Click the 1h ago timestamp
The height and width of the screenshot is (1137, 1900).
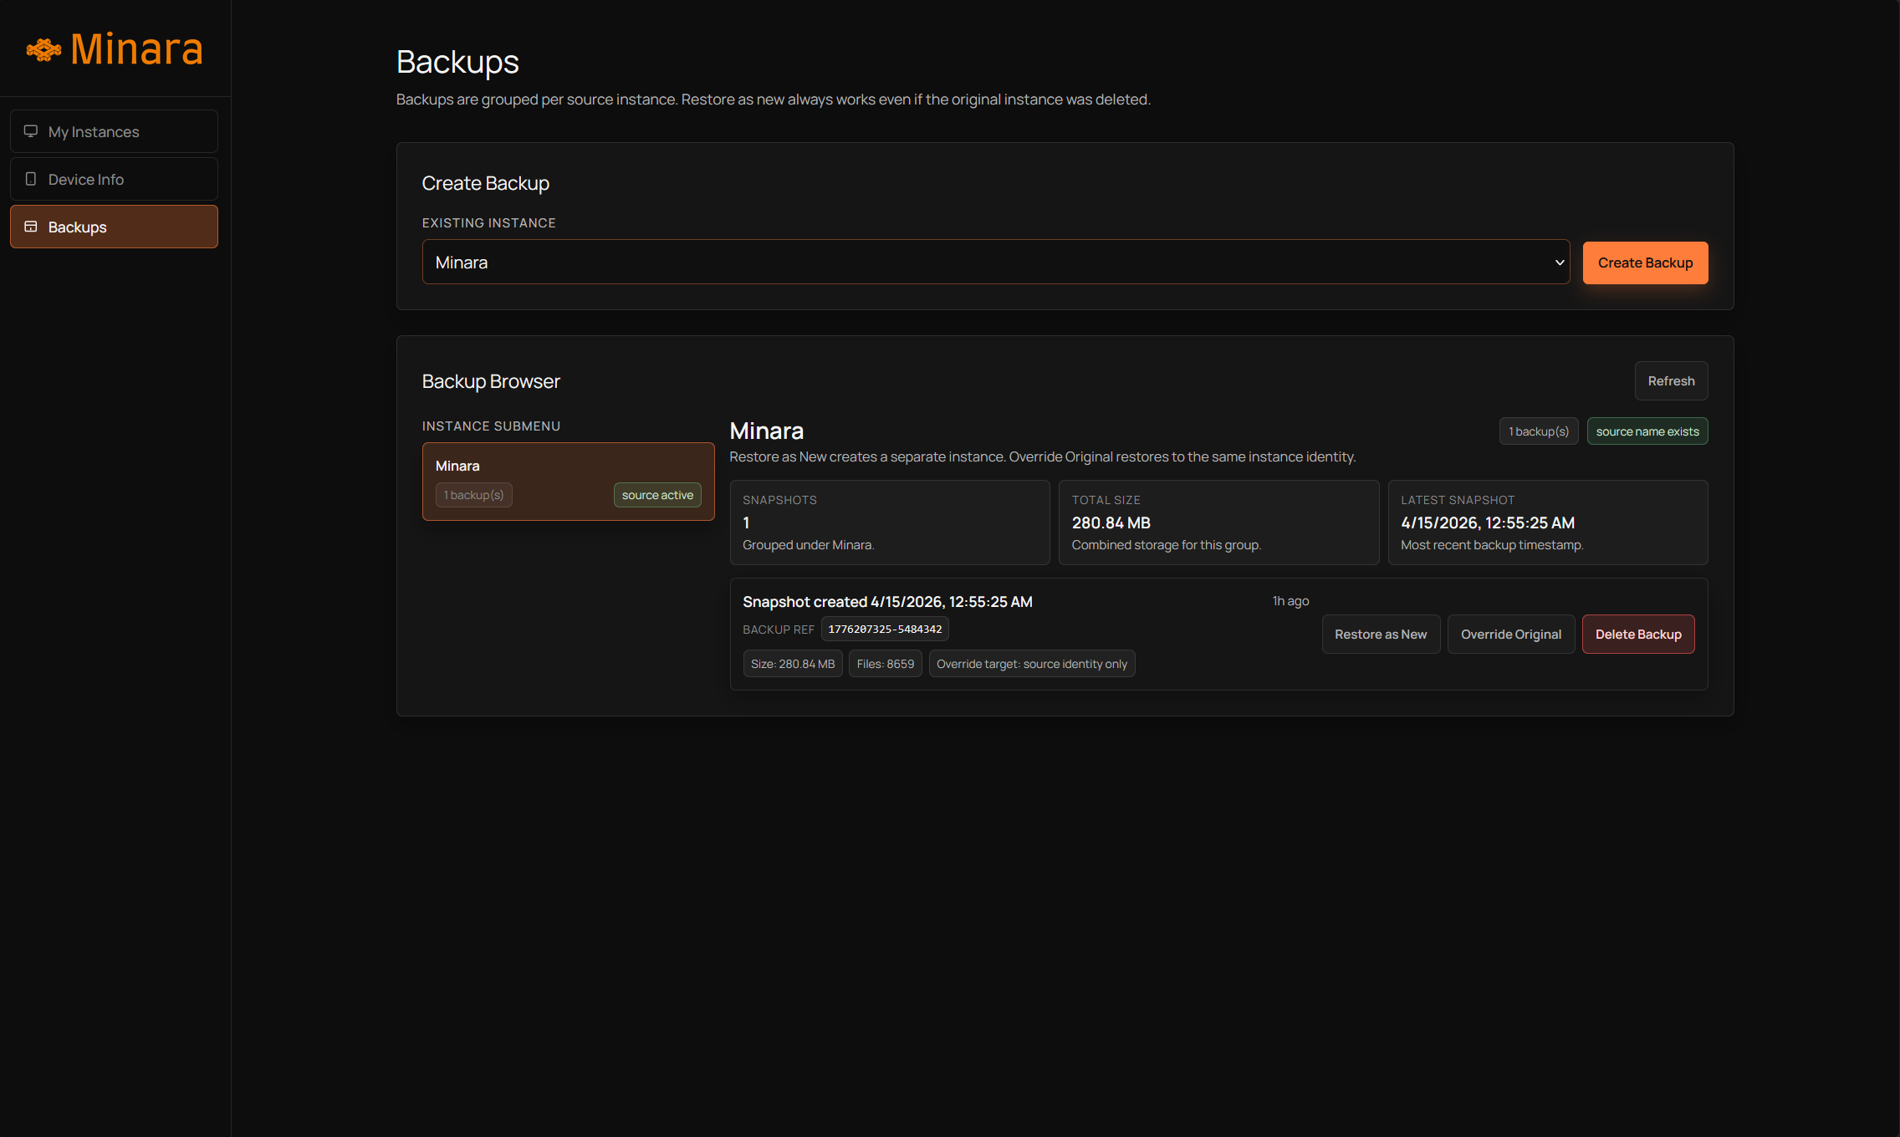pos(1290,601)
